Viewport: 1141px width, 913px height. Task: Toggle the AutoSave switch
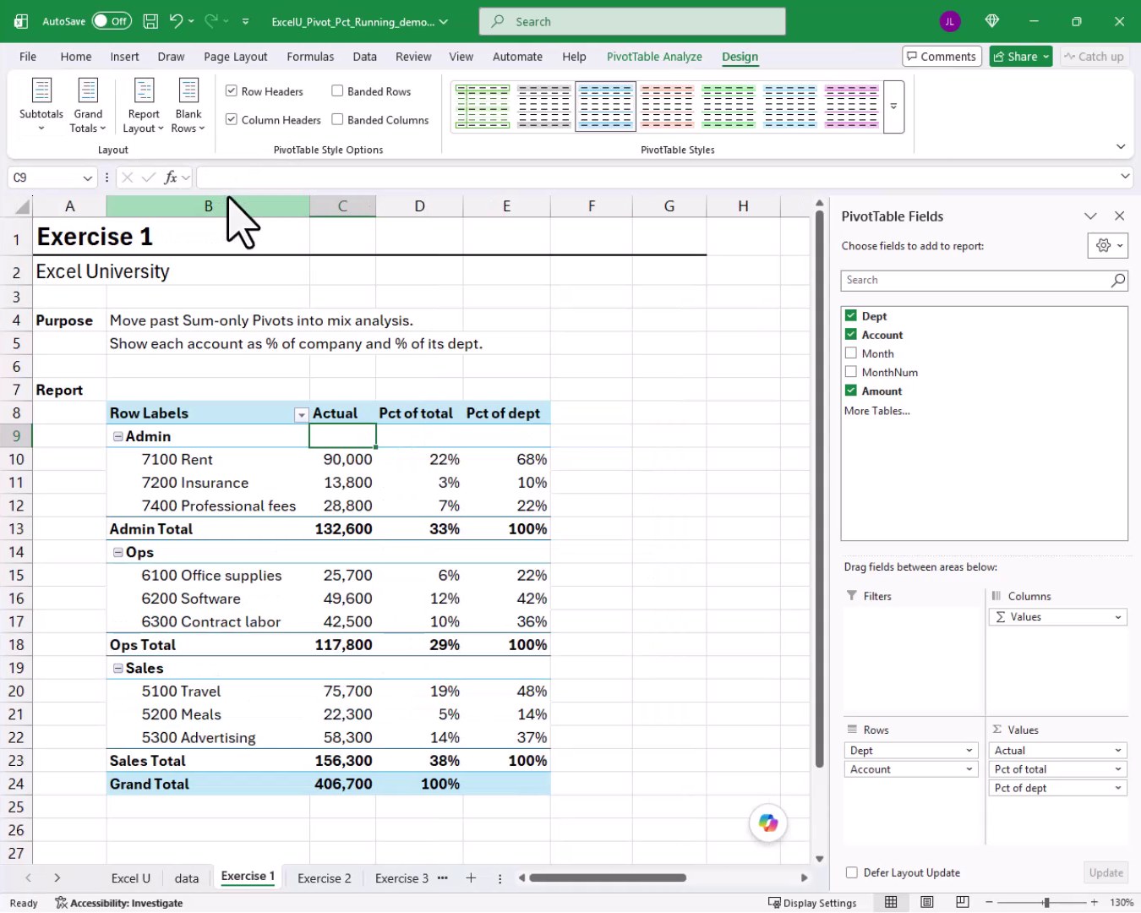tap(112, 21)
